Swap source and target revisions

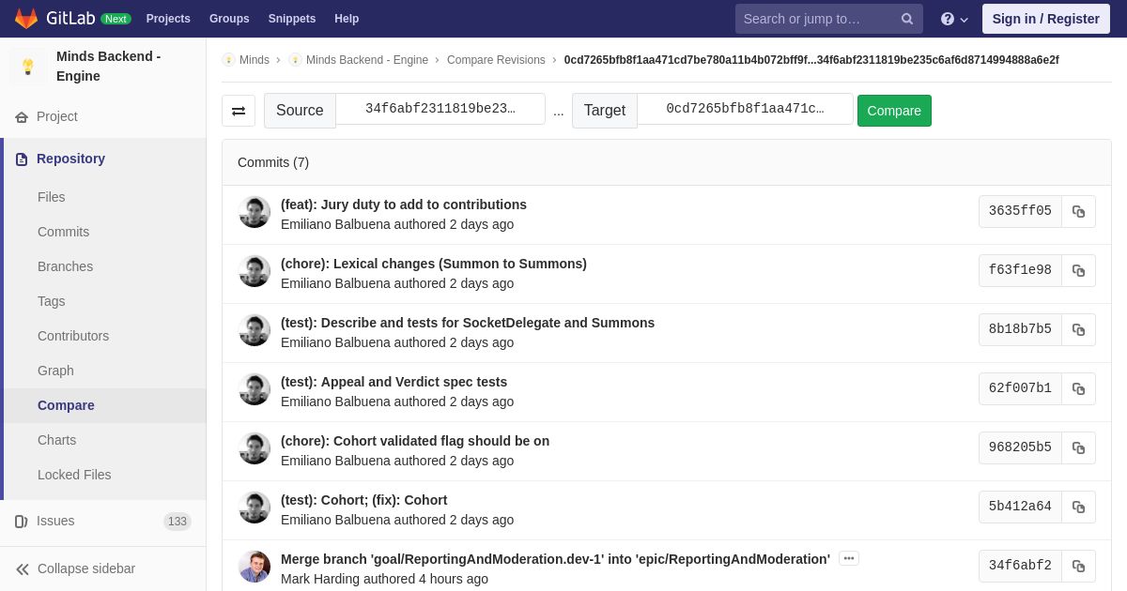[x=239, y=111]
